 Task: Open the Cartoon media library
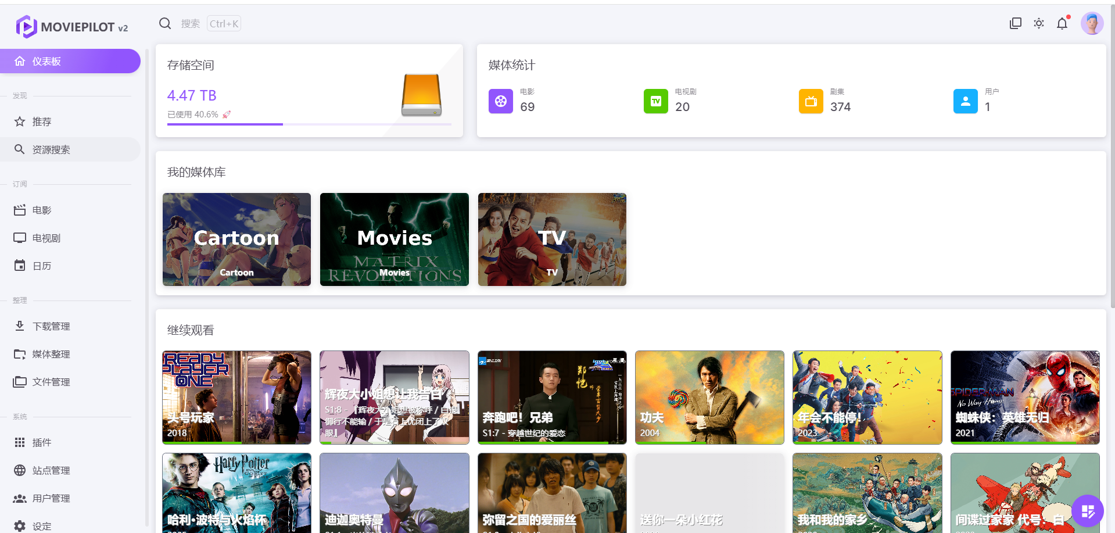236,239
